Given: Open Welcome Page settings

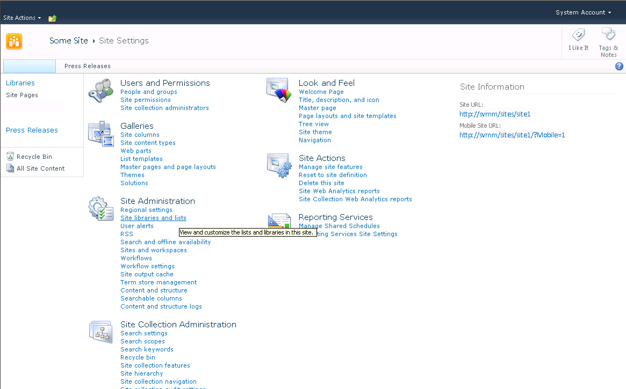Looking at the screenshot, I should coord(321,92).
